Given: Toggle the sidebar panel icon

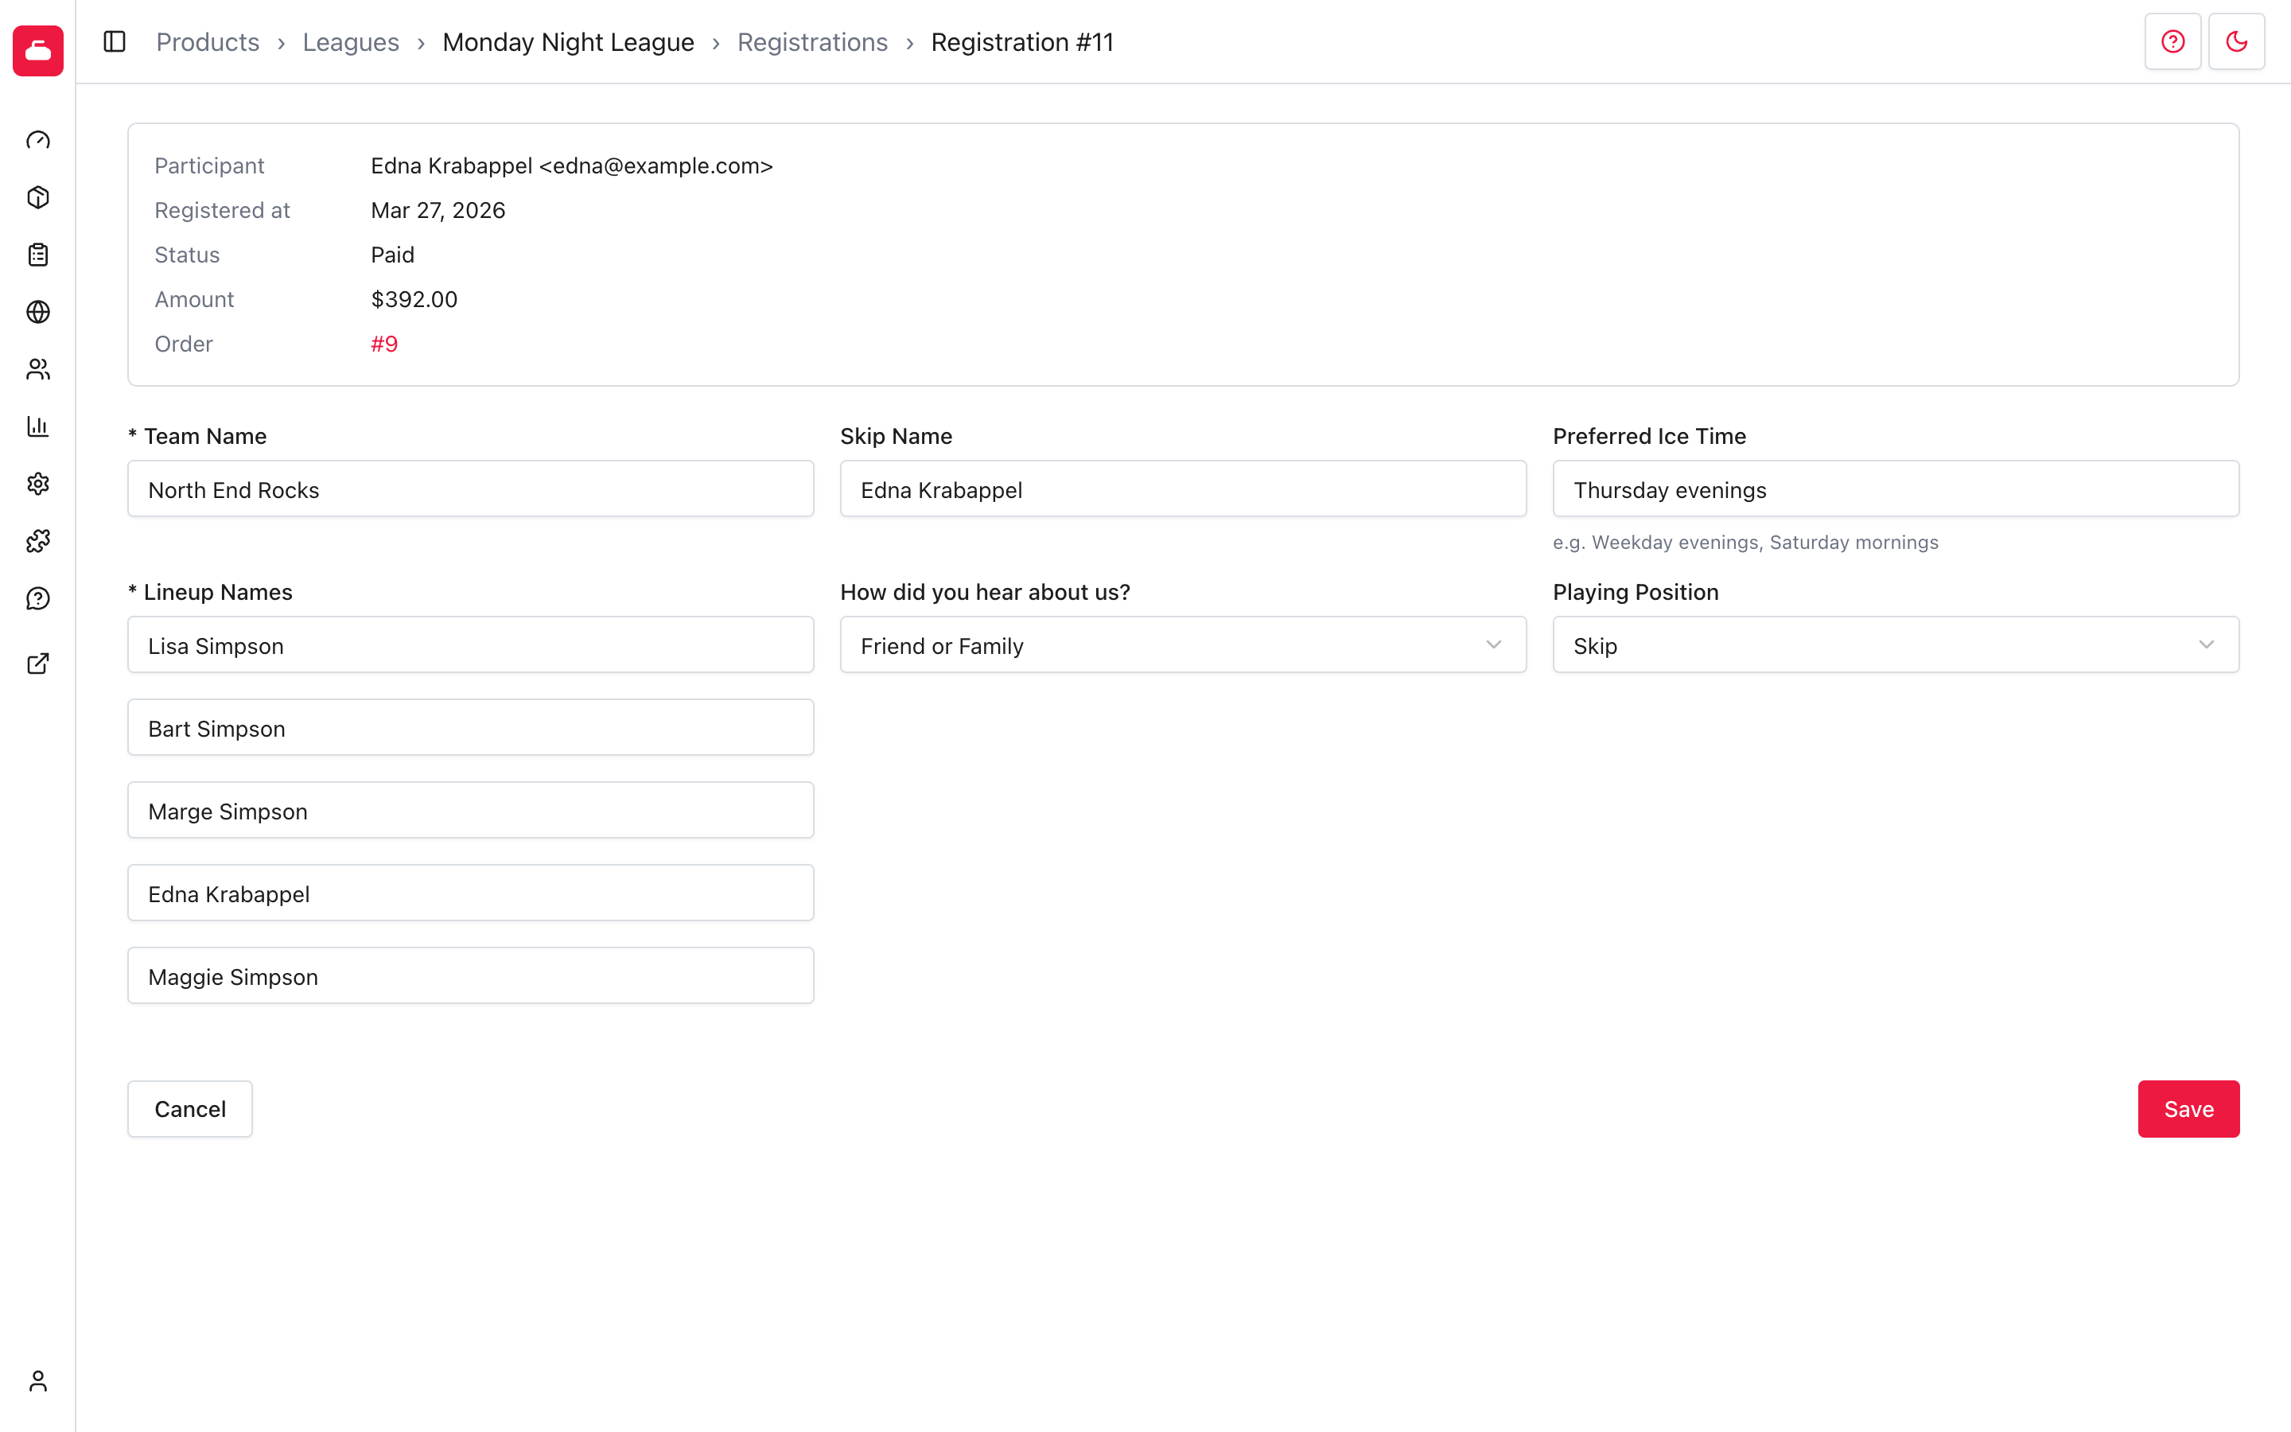Looking at the screenshot, I should (x=115, y=41).
